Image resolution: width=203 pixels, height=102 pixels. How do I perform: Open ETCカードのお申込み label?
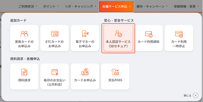[x=55, y=44]
